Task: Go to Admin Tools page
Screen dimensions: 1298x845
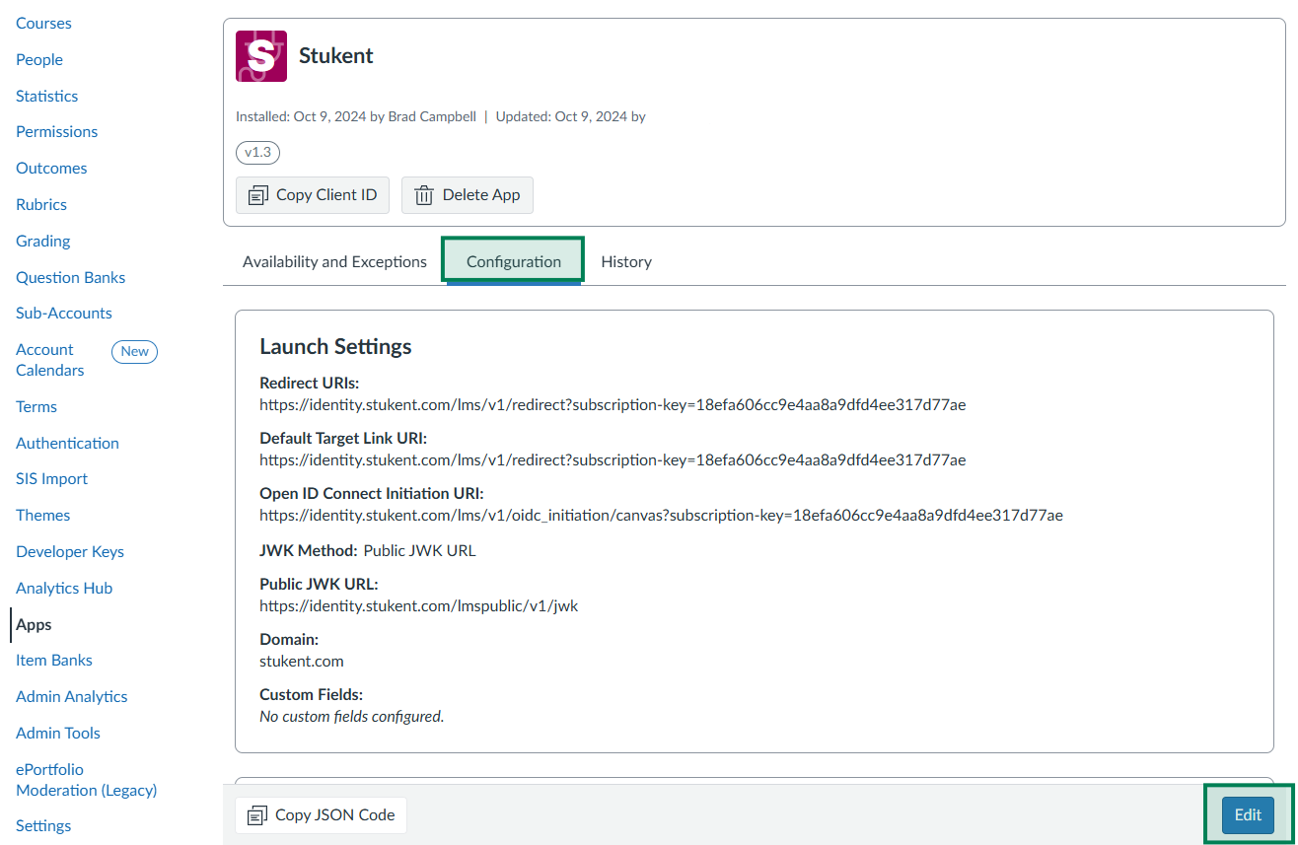Action: 58,734
